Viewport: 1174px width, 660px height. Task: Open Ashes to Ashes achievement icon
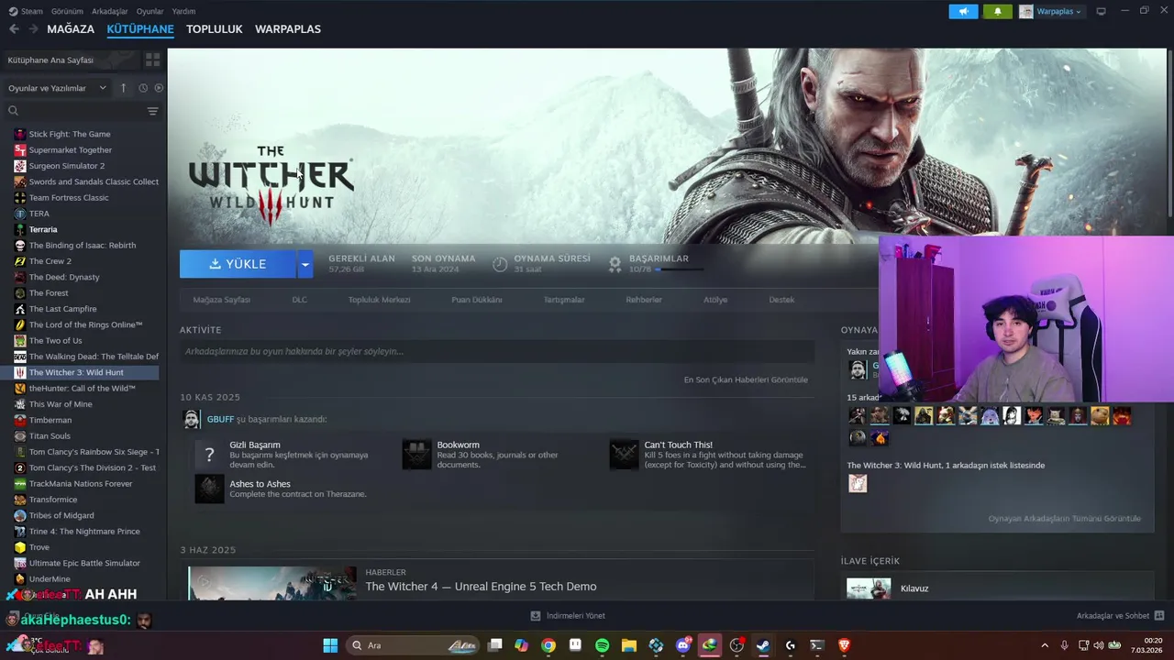point(209,489)
